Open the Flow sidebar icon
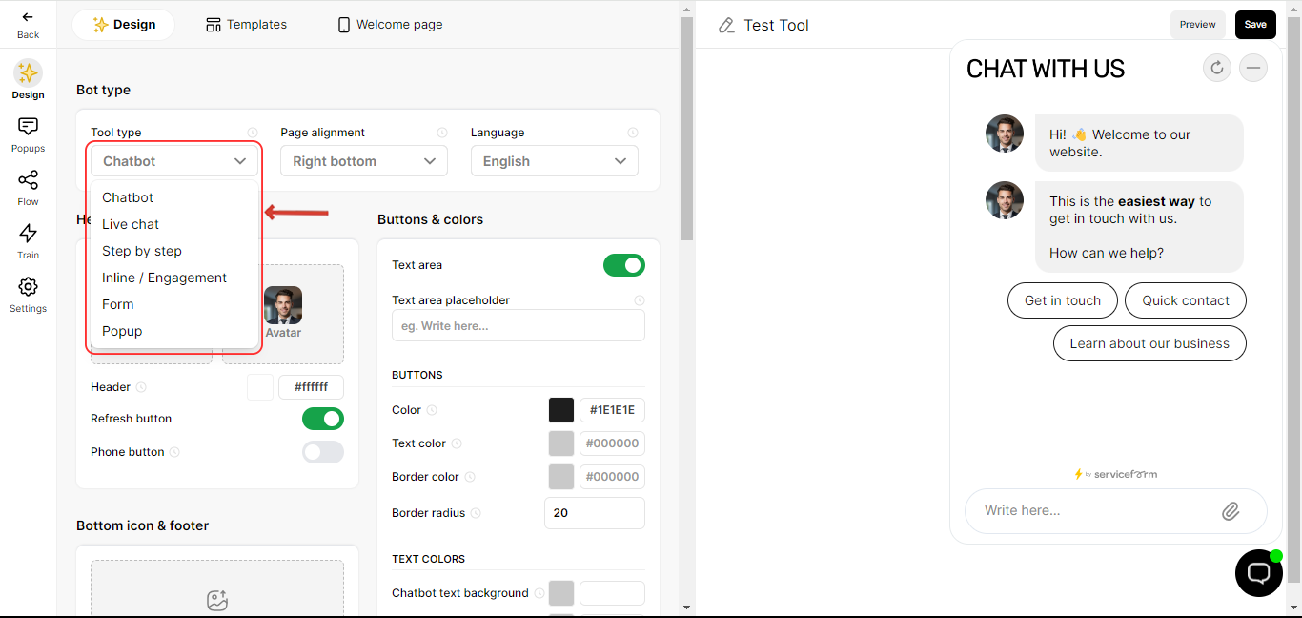This screenshot has height=618, width=1302. (28, 180)
